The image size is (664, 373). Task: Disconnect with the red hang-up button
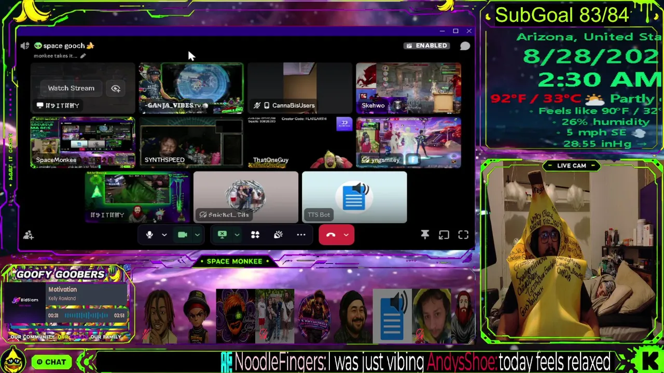click(x=330, y=235)
